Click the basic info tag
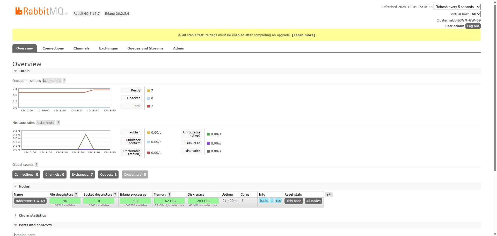Viewport: 497px width, 236px height. (264, 201)
